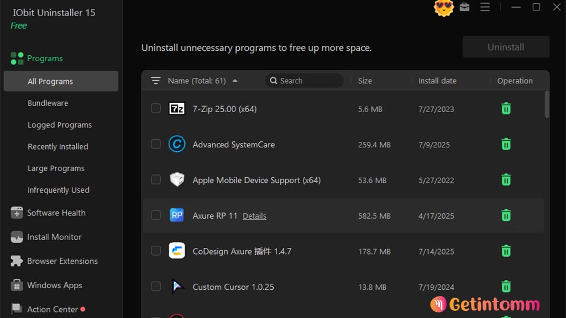Open the hamburger options menu
This screenshot has width=566, height=318.
[485, 7]
